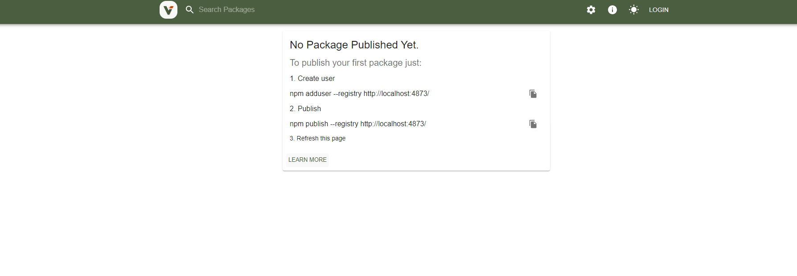Click blank space inside card beside LEARN MORE

[x=437, y=160]
